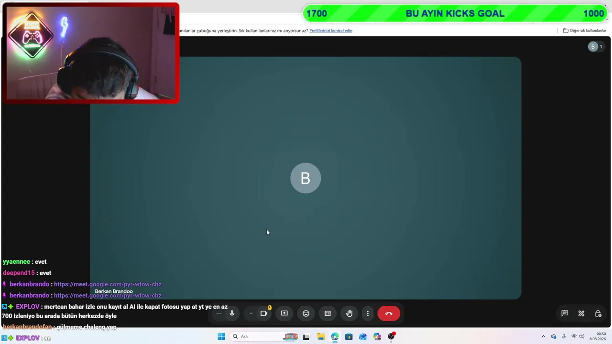Expand video settings chevron beside camera button
The image size is (612, 344).
coord(251,313)
